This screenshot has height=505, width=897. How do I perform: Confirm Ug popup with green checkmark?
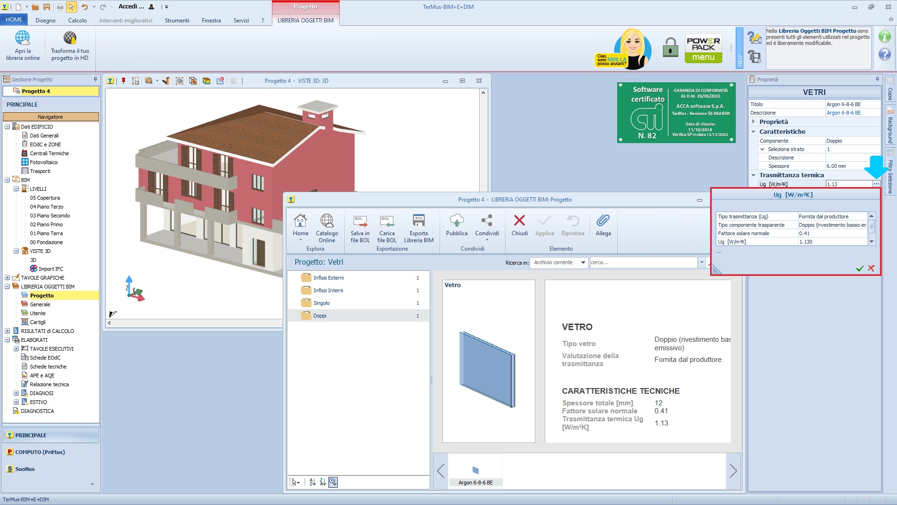pos(860,268)
